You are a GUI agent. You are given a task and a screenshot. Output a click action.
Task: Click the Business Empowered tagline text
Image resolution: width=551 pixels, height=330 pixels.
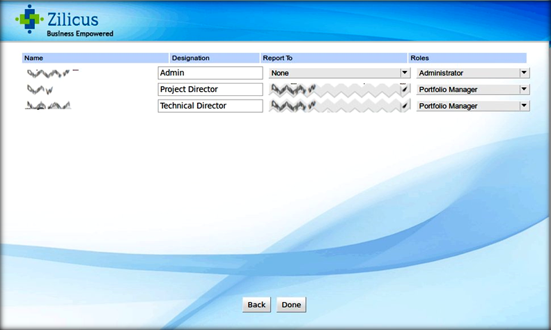[79, 33]
